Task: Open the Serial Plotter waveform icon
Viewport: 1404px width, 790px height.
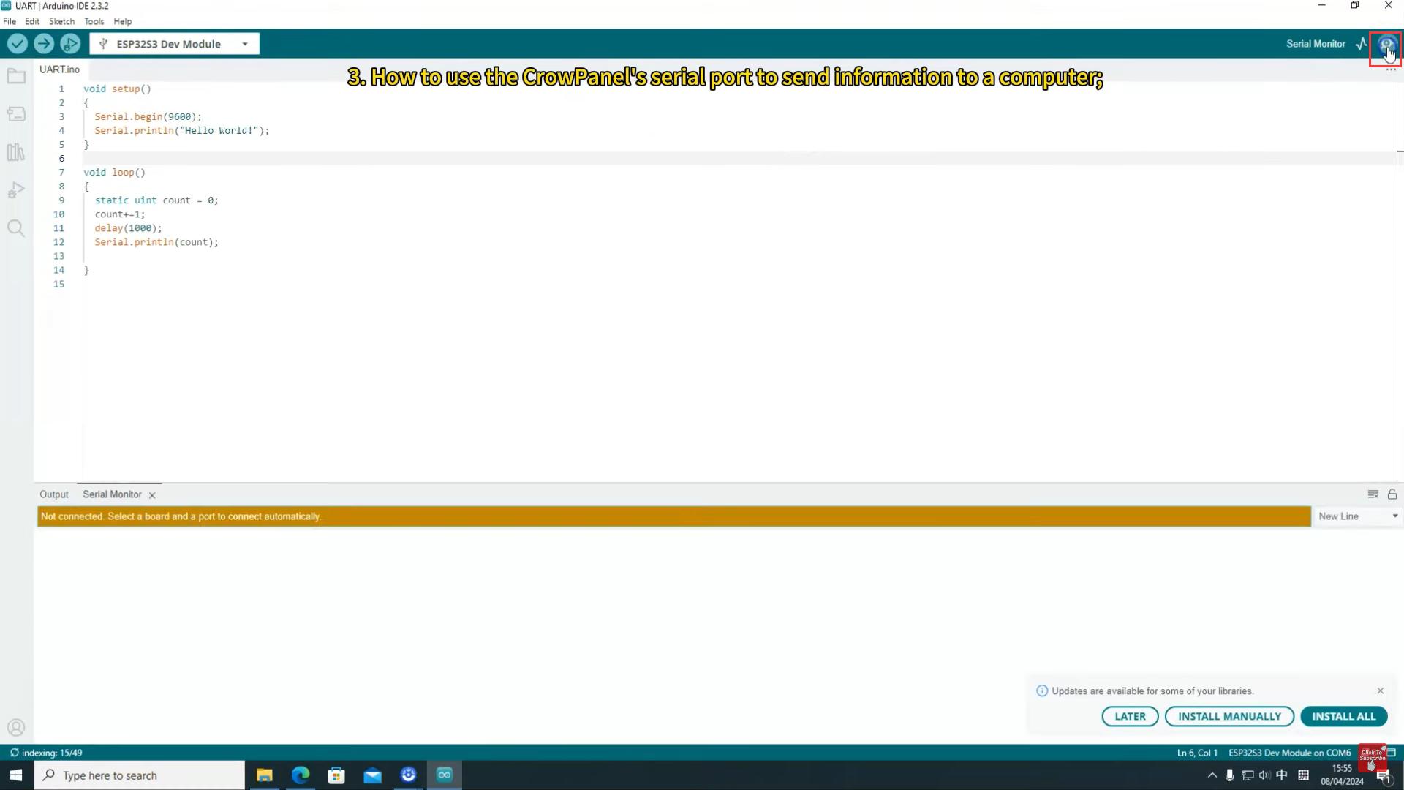Action: click(1362, 44)
